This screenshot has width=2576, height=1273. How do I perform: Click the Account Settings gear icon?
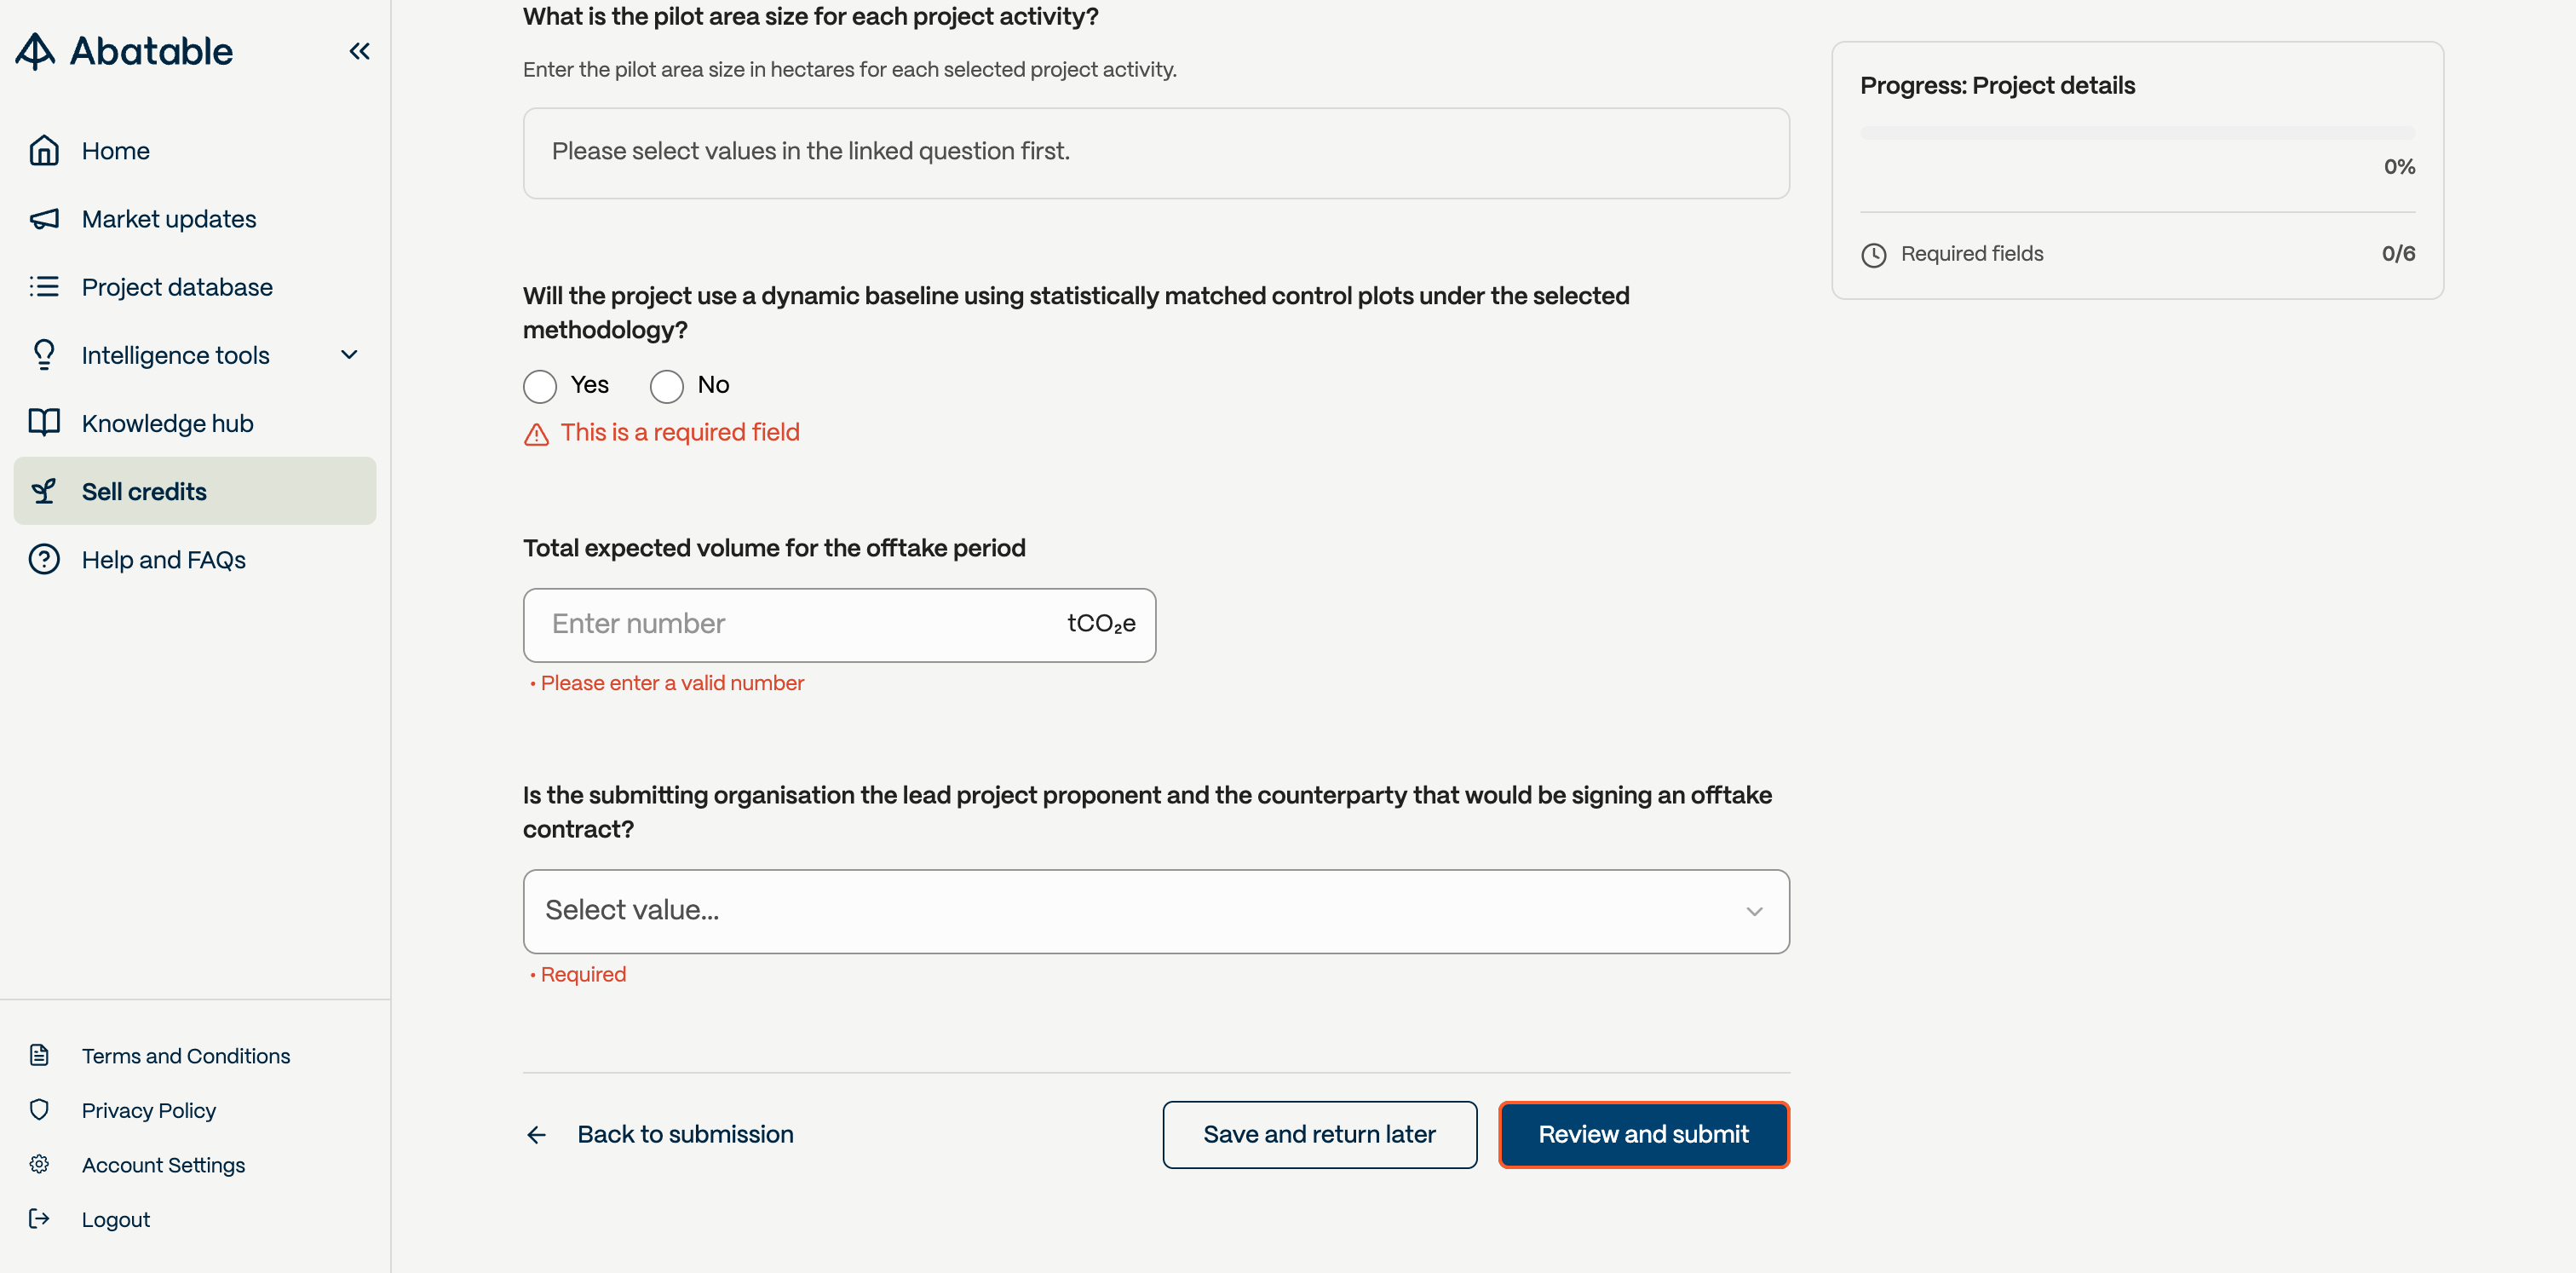tap(39, 1164)
